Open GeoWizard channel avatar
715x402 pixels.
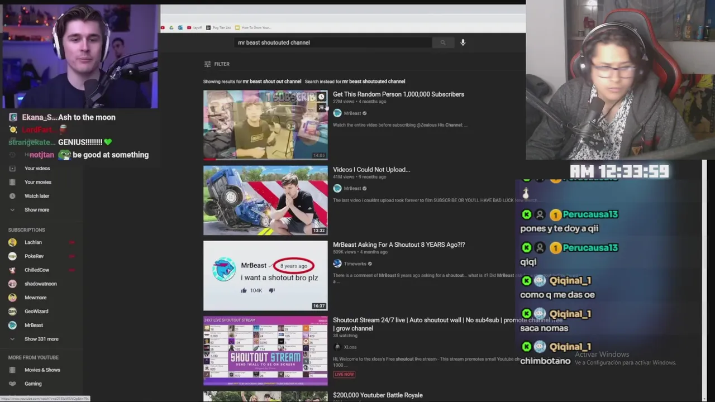(x=12, y=311)
